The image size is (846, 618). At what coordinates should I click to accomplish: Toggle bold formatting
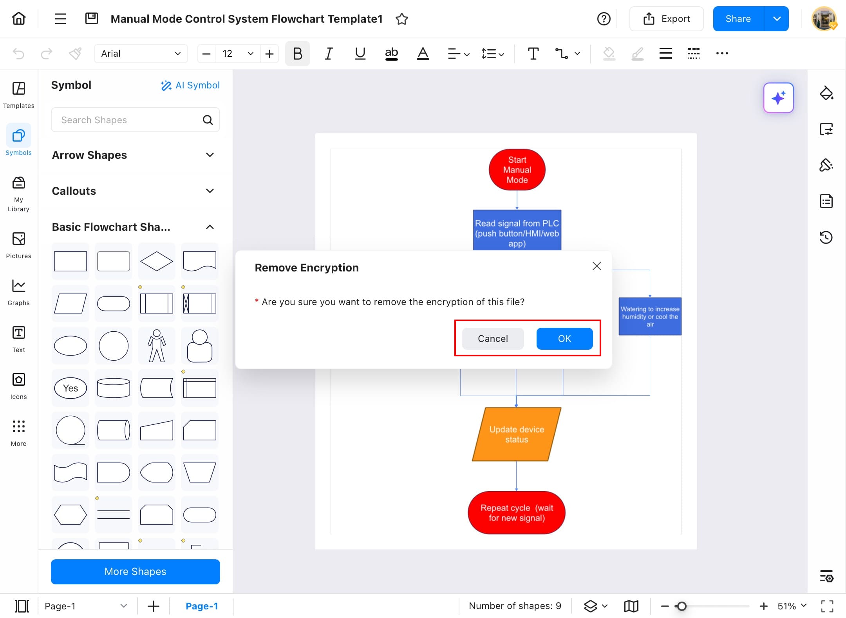[x=297, y=54]
